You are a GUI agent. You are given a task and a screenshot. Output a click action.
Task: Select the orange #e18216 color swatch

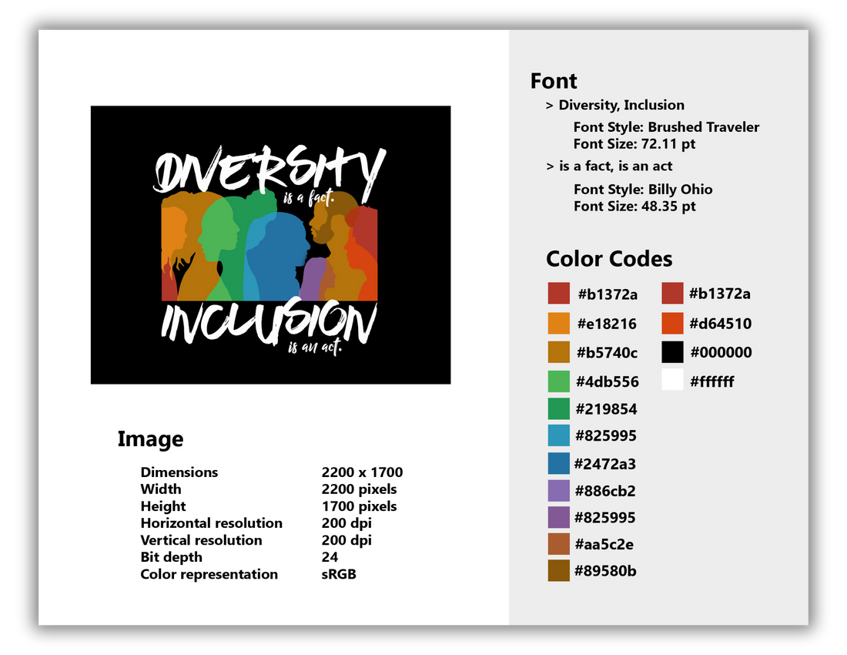[x=558, y=324]
